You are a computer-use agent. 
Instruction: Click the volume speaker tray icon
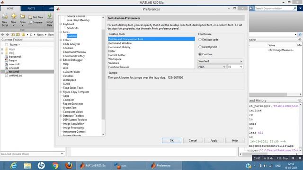pos(265,166)
